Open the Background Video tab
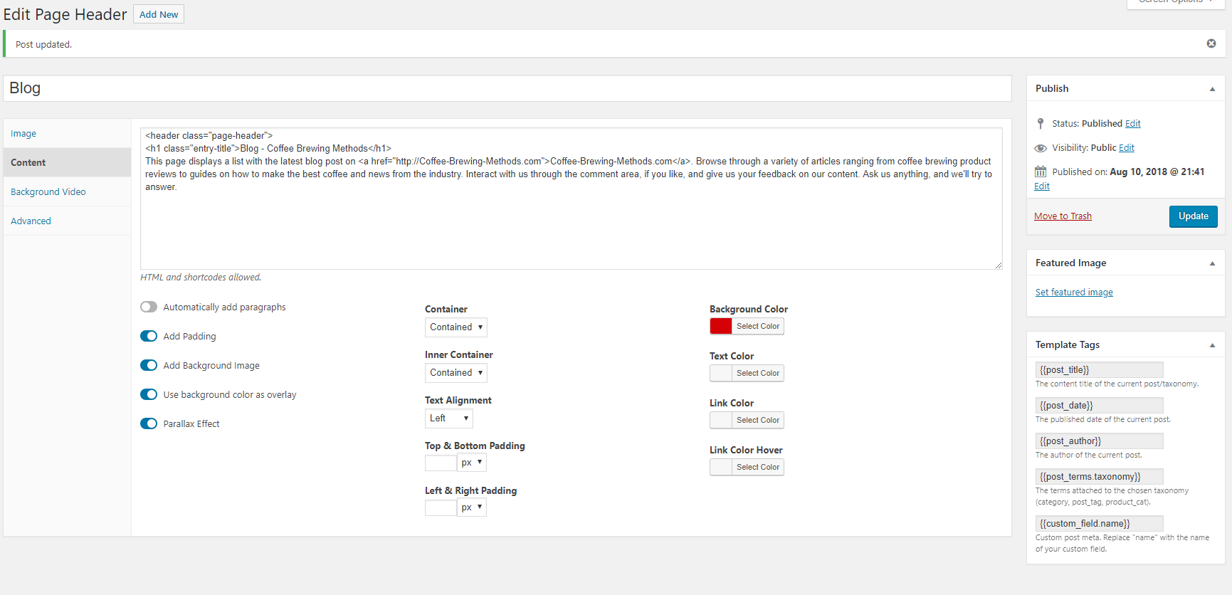This screenshot has height=595, width=1232. (x=67, y=191)
